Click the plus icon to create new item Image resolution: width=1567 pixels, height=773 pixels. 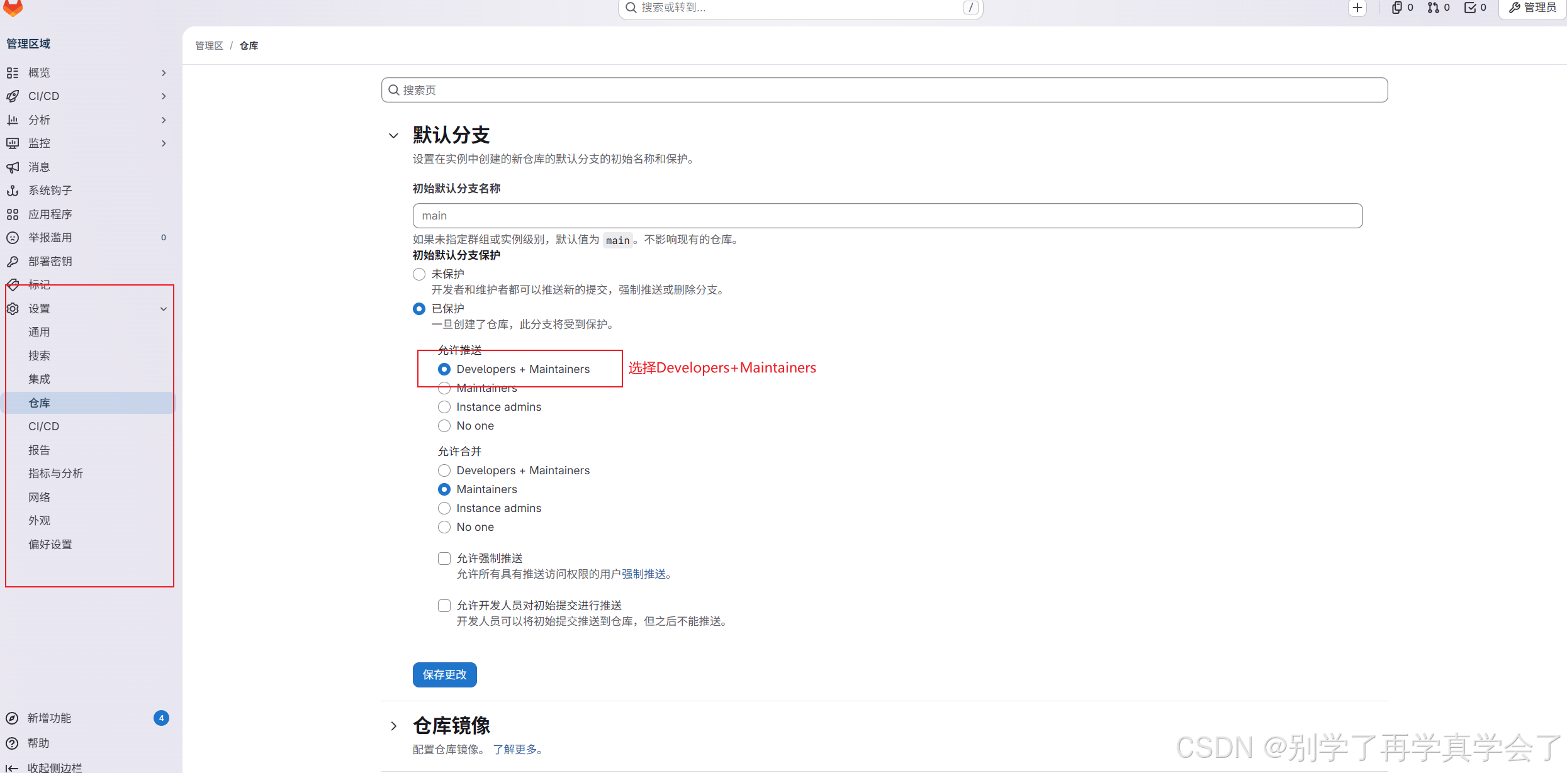click(1357, 8)
